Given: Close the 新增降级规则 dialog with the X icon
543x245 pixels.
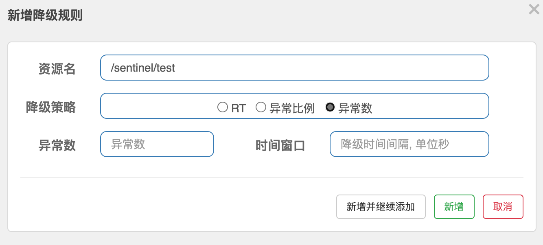Looking at the screenshot, I should pos(534,9).
